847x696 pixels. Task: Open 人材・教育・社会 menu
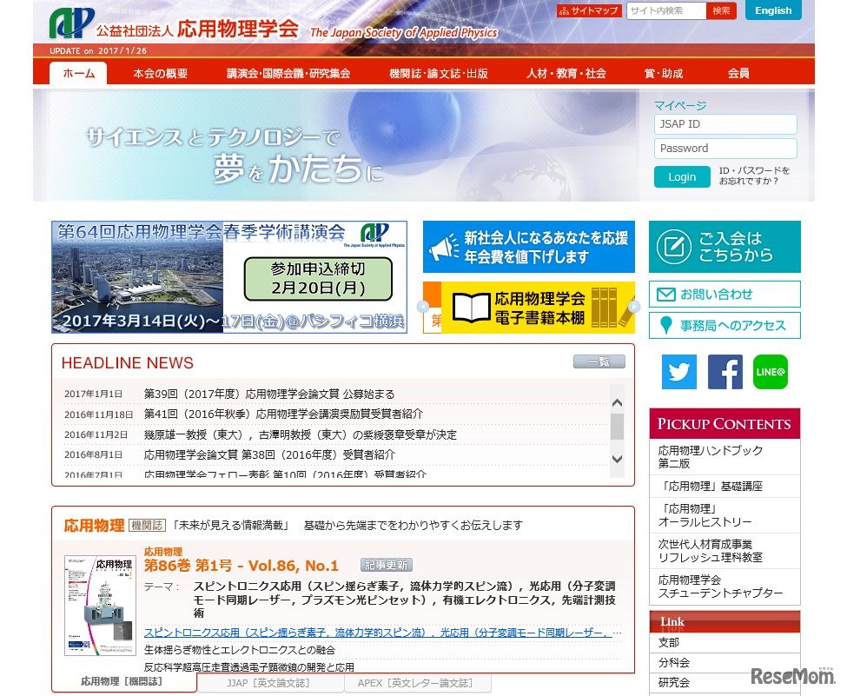(x=566, y=74)
